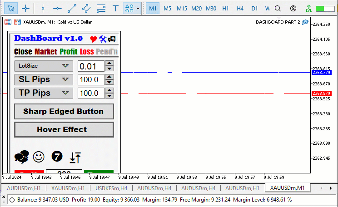Switch to H1 timeframe
This screenshot has width=338, height=207.
[x=225, y=9]
